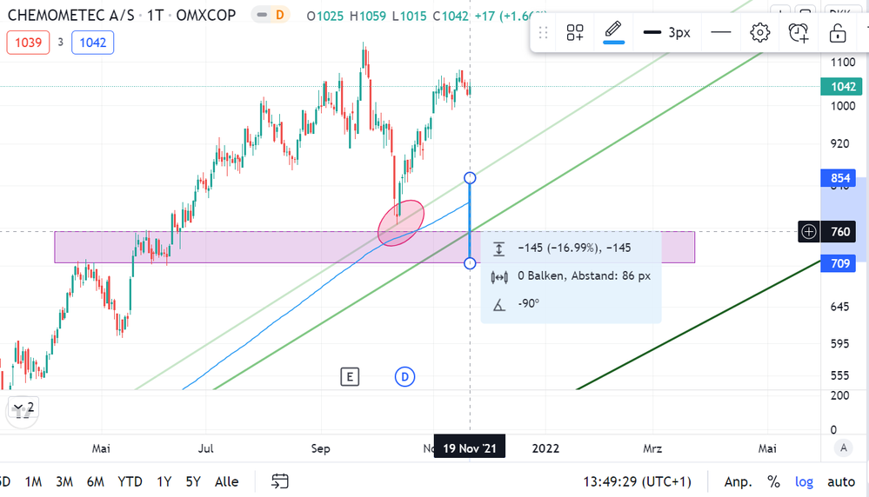The width and height of the screenshot is (869, 497).
Task: Toggle log scale
Action: (x=805, y=481)
